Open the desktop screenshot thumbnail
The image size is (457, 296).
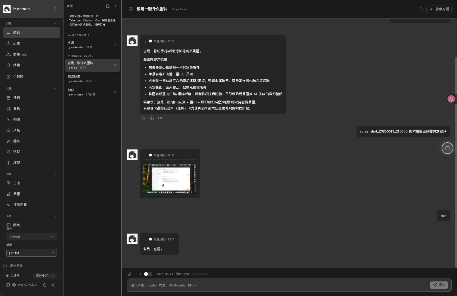point(170,179)
